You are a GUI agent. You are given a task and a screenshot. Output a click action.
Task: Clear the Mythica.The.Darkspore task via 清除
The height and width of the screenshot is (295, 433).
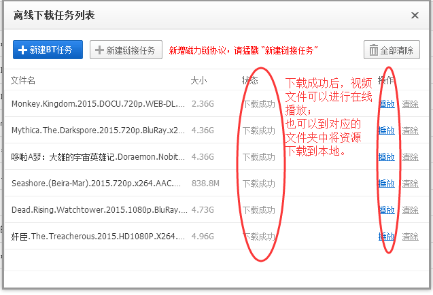coord(410,131)
